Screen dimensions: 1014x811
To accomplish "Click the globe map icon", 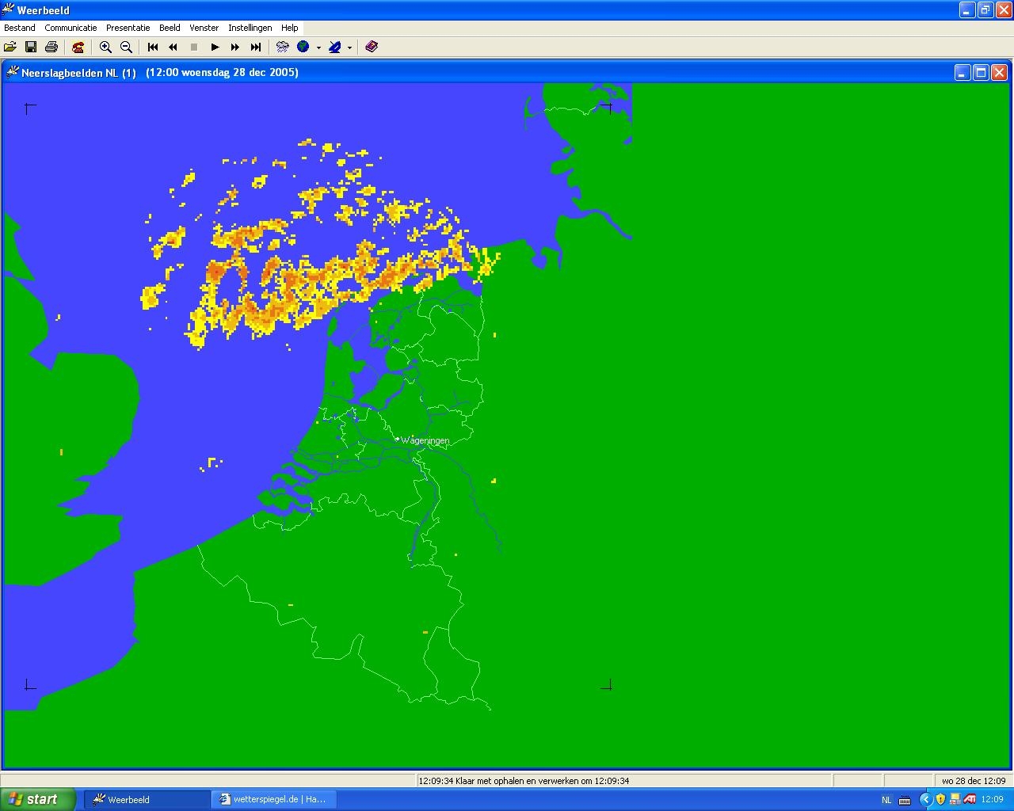I will click(x=303, y=48).
